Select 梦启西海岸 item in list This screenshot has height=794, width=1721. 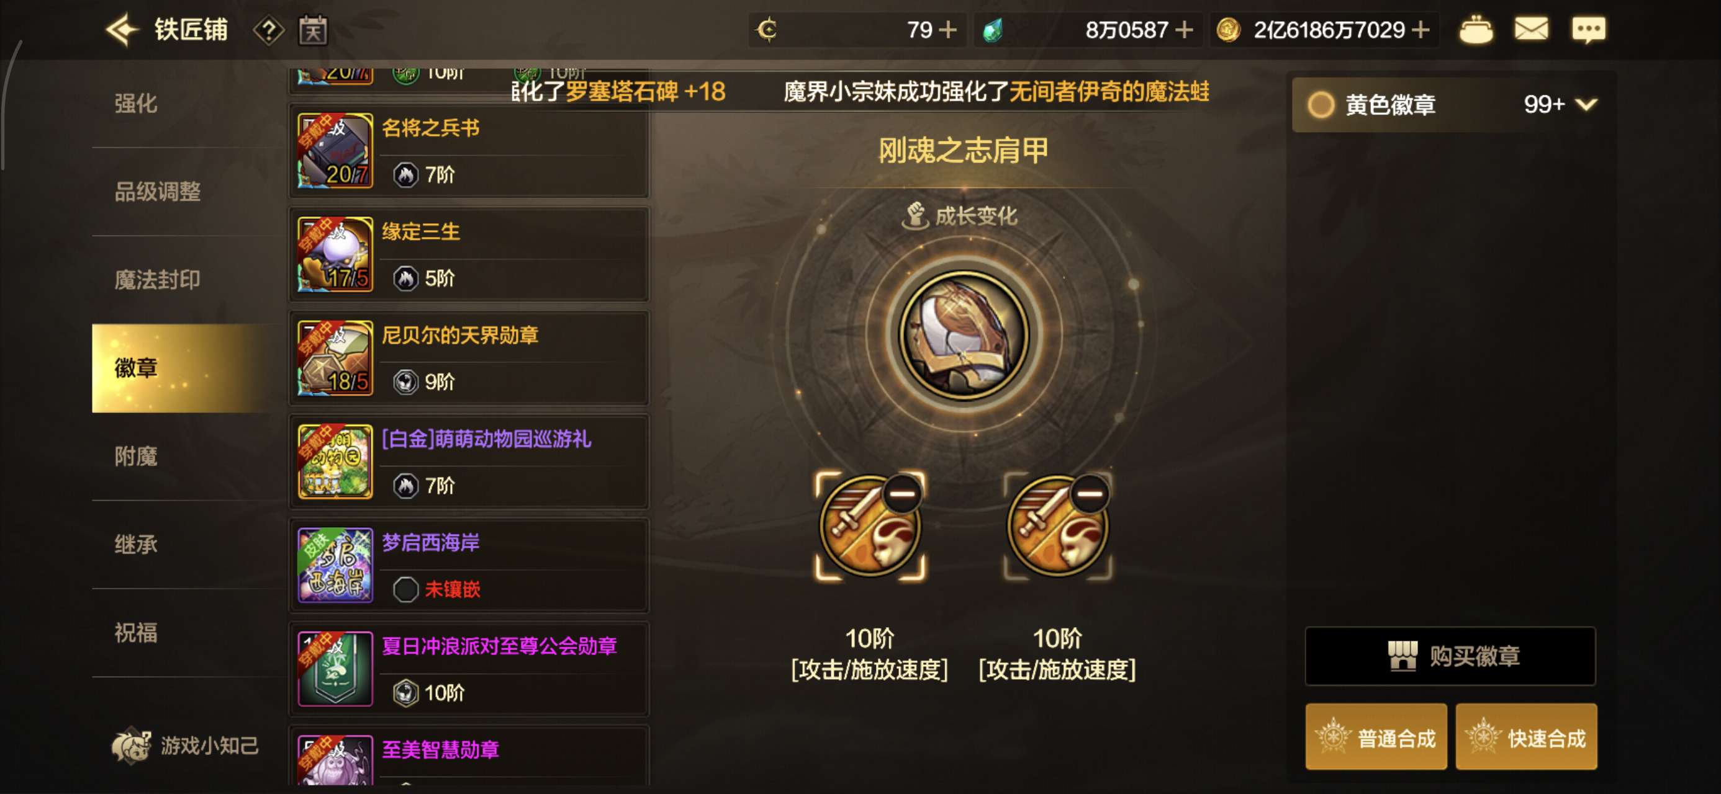[469, 565]
